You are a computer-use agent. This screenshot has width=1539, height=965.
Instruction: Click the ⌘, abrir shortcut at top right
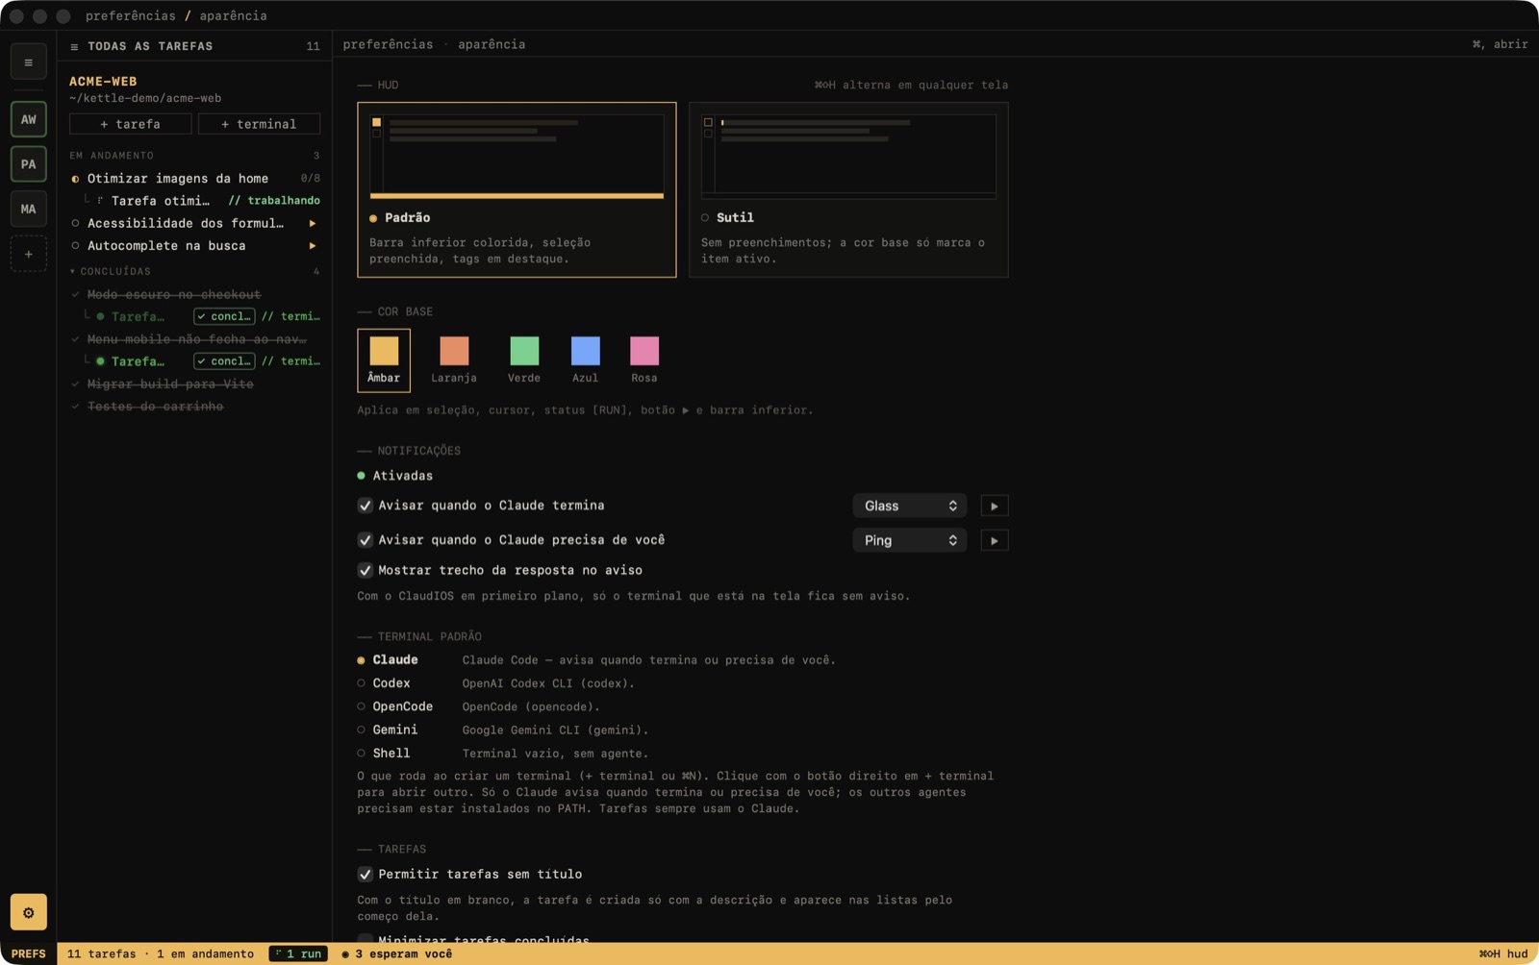pyautogui.click(x=1500, y=44)
